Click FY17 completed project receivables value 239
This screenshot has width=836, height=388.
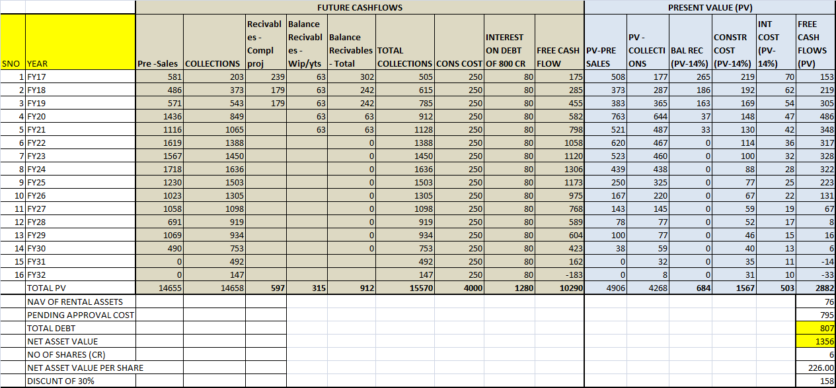pos(266,77)
